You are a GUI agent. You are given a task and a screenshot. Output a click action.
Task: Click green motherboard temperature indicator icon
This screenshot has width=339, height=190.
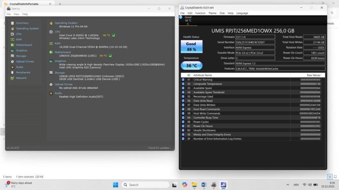tap(110, 55)
